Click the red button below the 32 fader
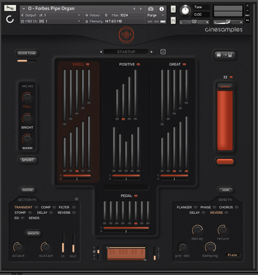This screenshot has width=258, height=275. 225,161
